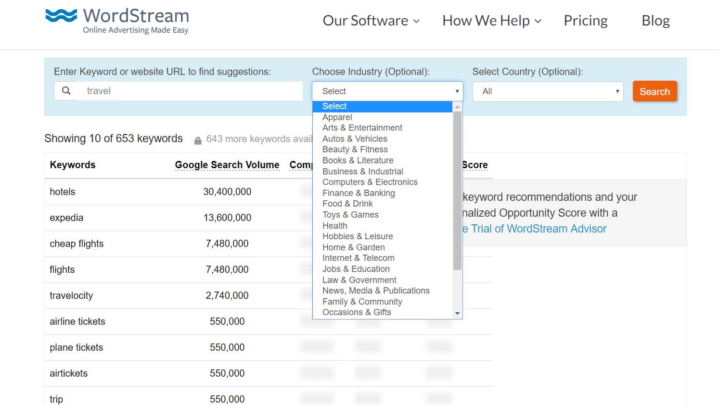
Task: Click the padlock icon beside more keywords
Action: (x=198, y=140)
